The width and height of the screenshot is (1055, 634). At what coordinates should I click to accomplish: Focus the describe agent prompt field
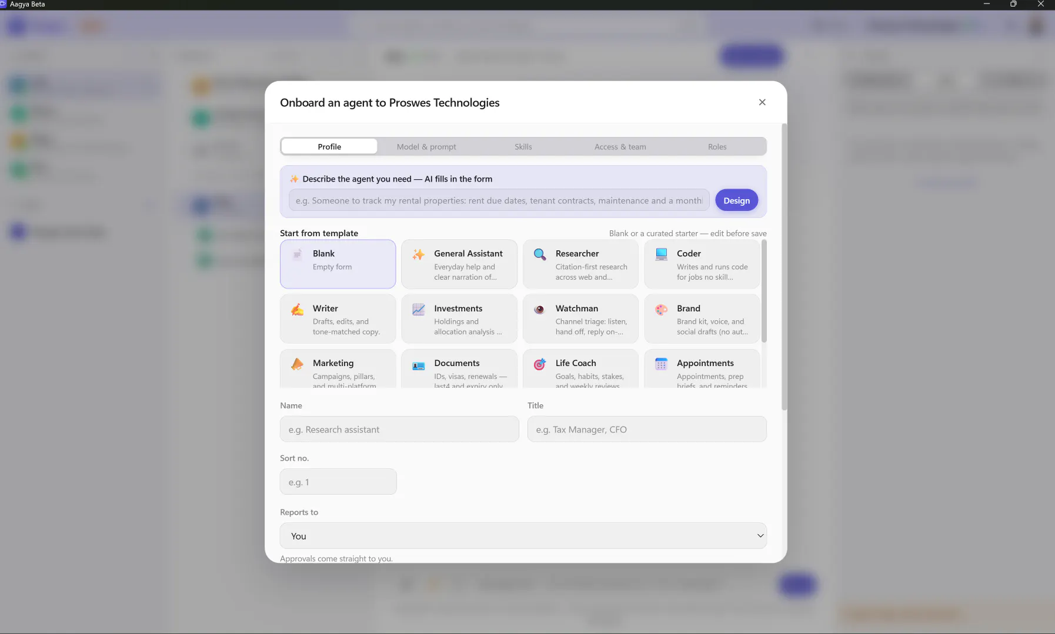[499, 200]
